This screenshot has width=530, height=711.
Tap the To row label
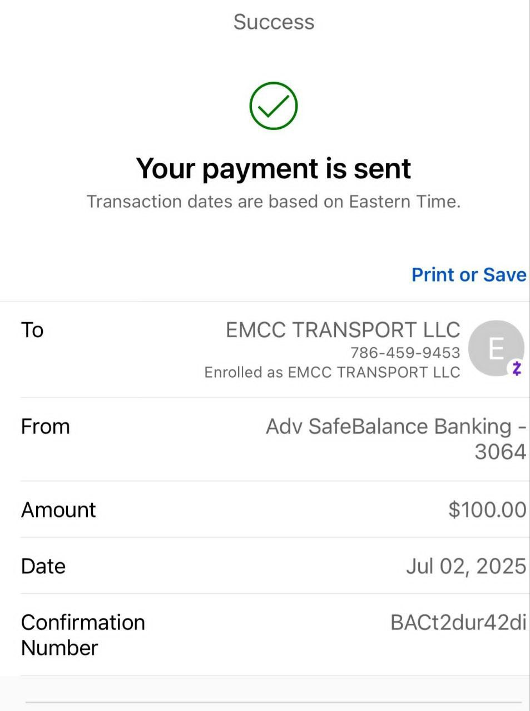point(32,330)
